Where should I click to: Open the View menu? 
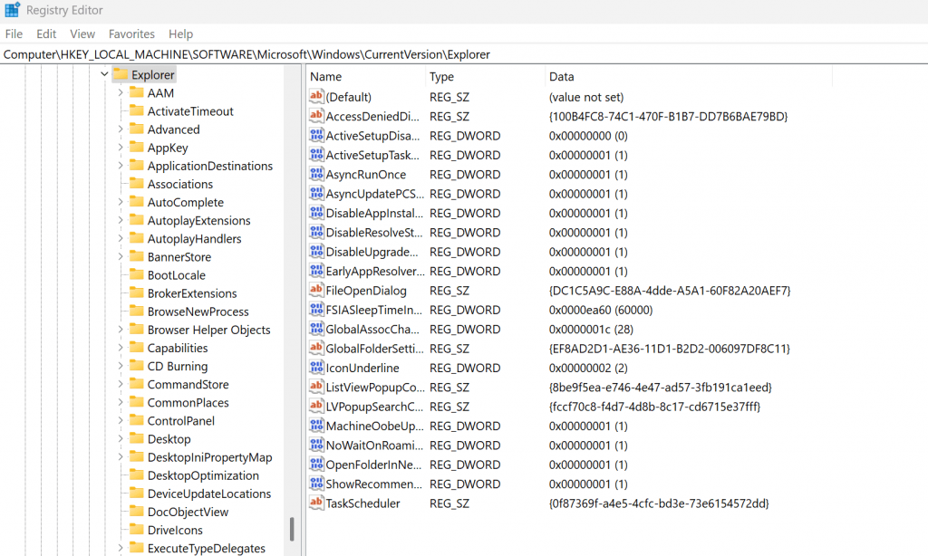tap(82, 34)
